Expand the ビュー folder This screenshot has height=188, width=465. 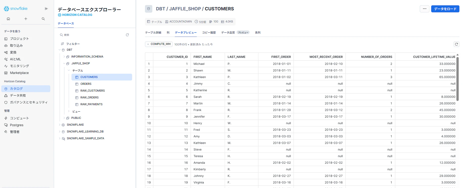coord(69,111)
